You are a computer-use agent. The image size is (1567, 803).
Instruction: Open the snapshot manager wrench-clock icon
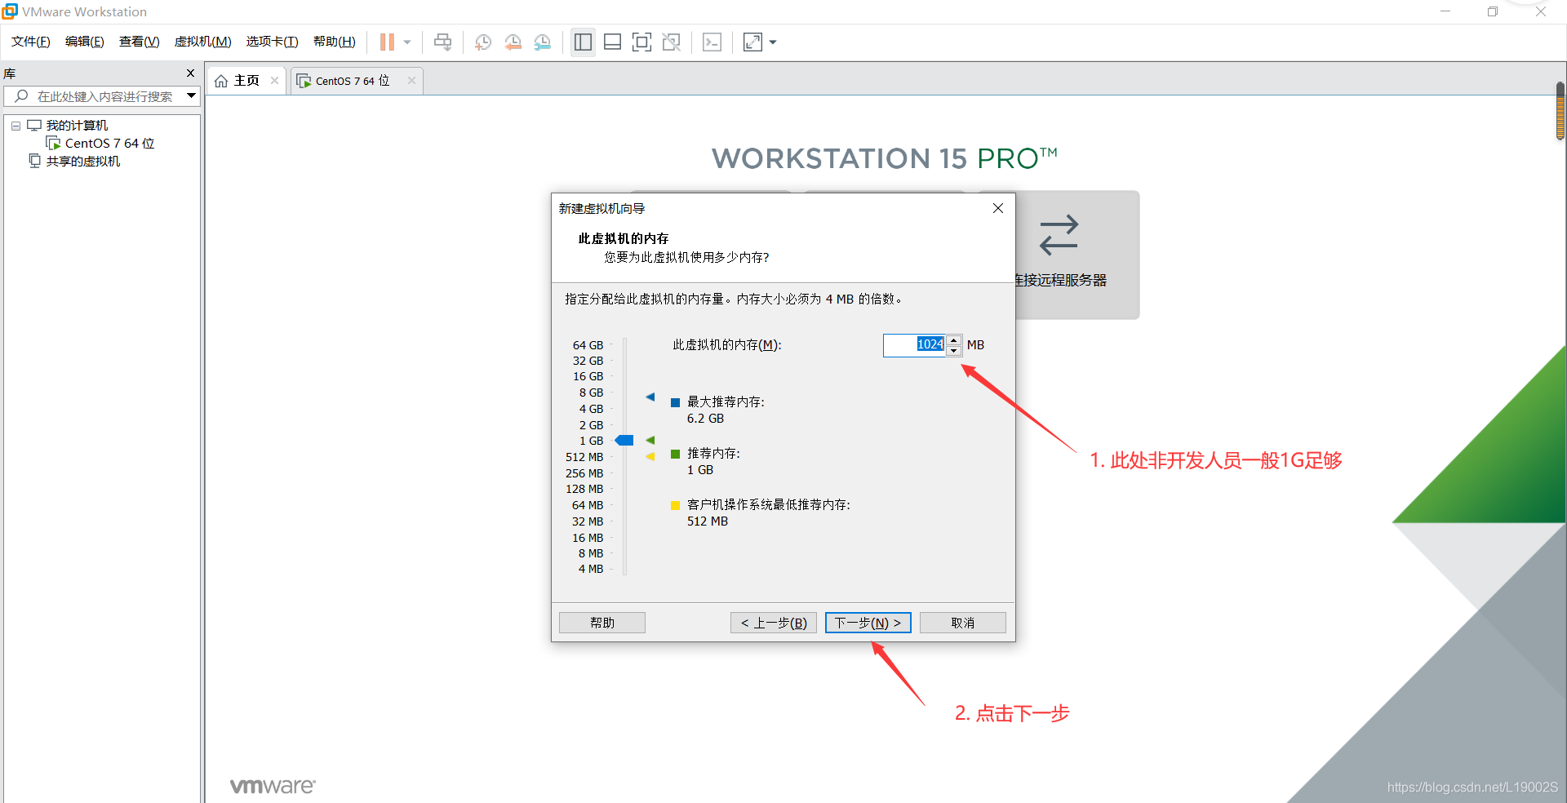point(543,42)
